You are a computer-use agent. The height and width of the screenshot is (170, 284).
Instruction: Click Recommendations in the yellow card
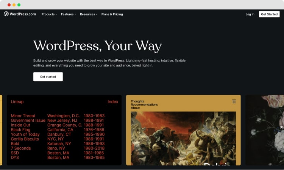[x=144, y=104]
